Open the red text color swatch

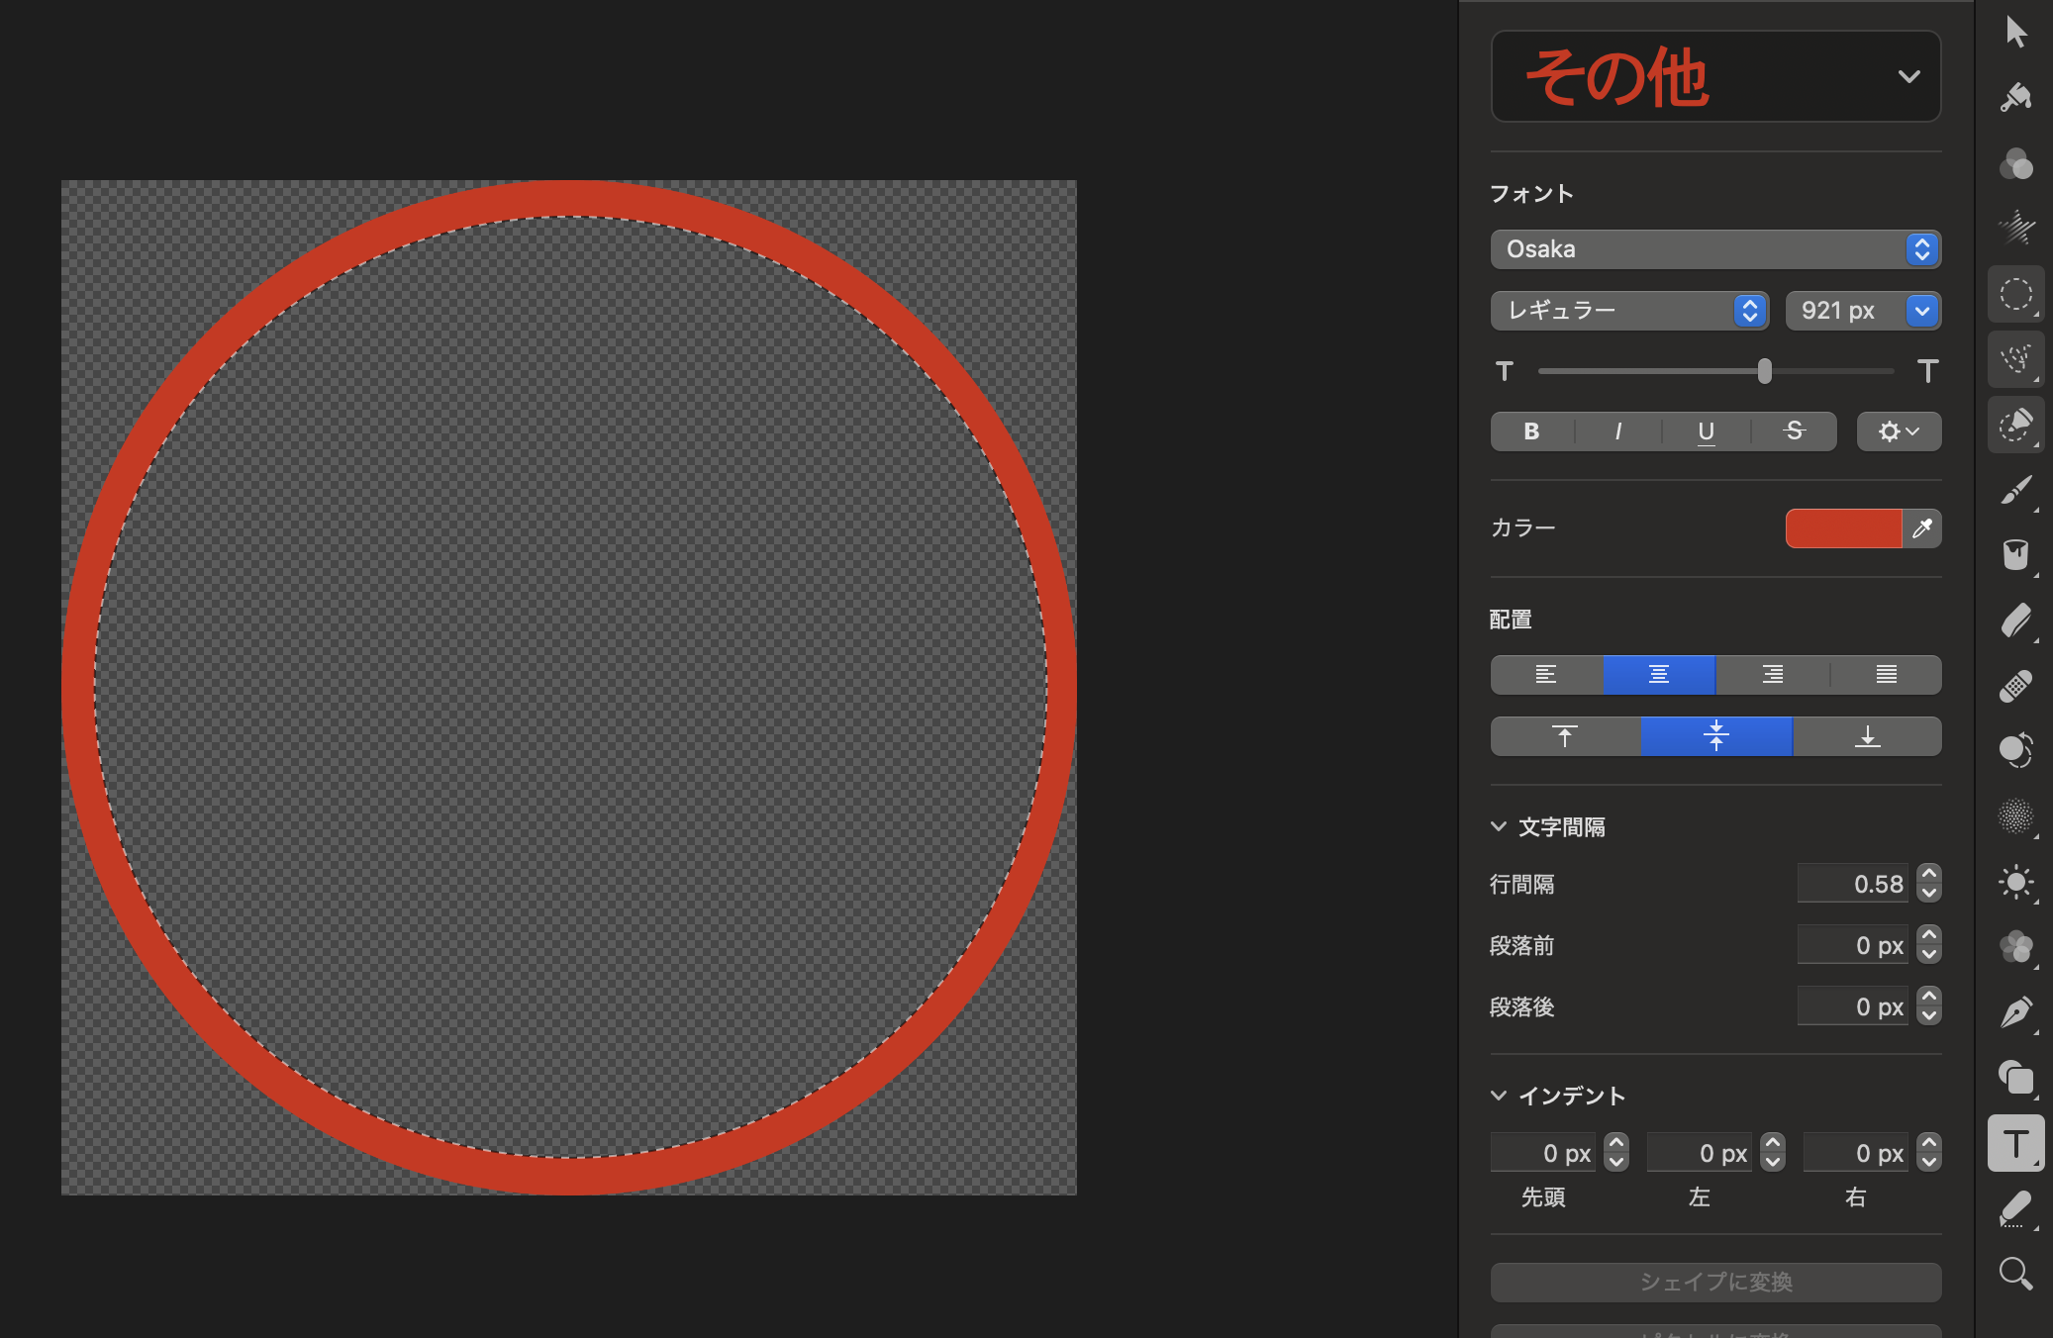1843,528
